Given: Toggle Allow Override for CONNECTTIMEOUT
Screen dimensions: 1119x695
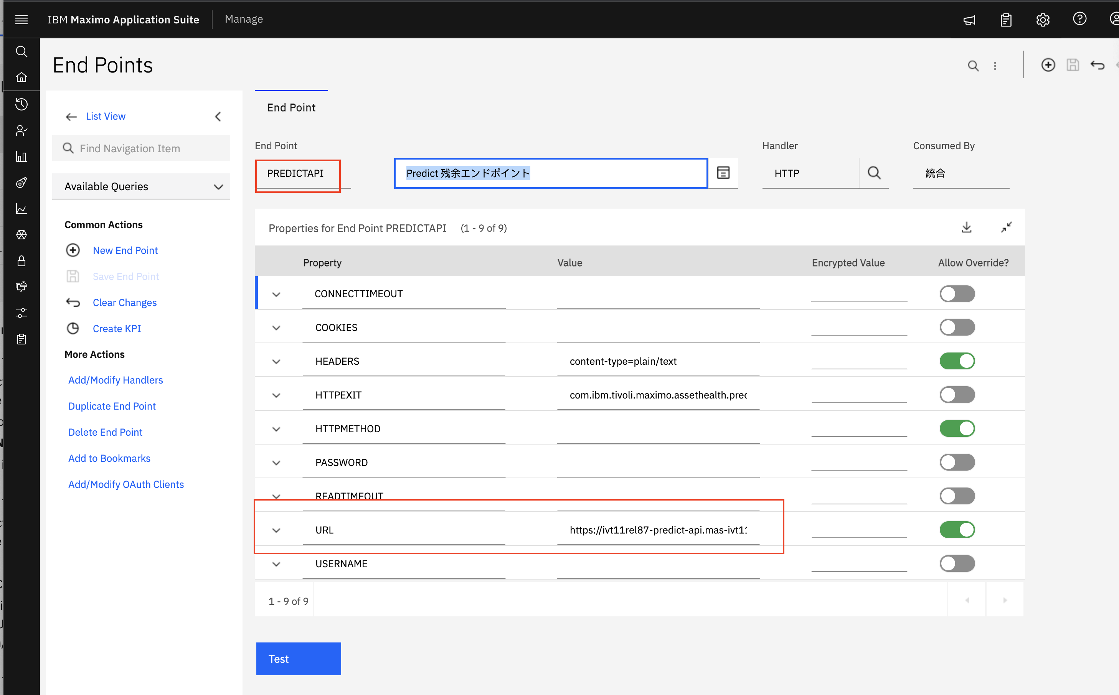Looking at the screenshot, I should pos(957,294).
